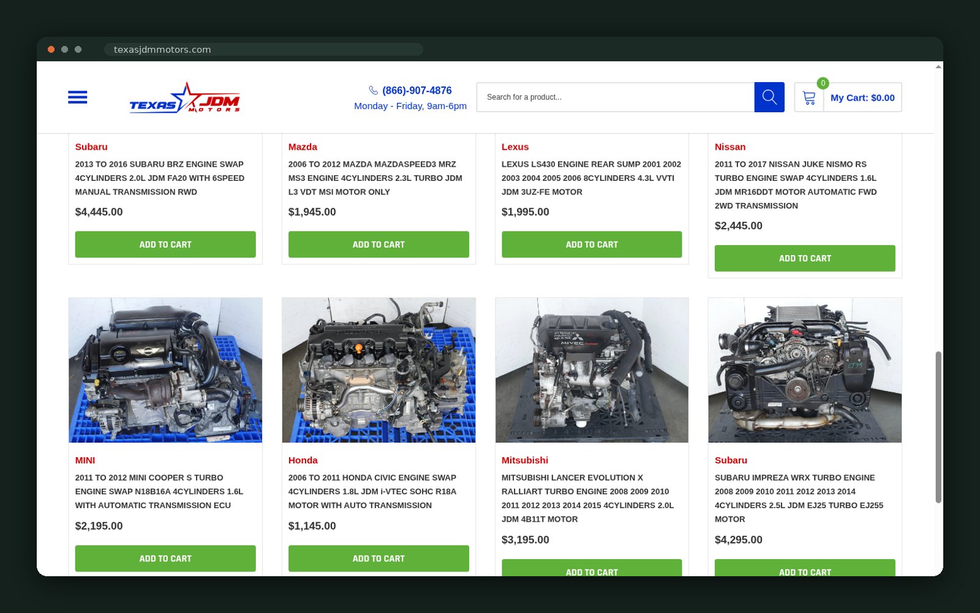The width and height of the screenshot is (980, 613).
Task: Open the 2011 to 2017 Nissan Juke title
Action: [796, 185]
